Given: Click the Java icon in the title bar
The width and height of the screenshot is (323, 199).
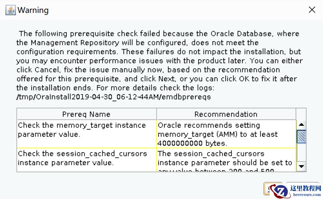Looking at the screenshot, I should click(11, 10).
